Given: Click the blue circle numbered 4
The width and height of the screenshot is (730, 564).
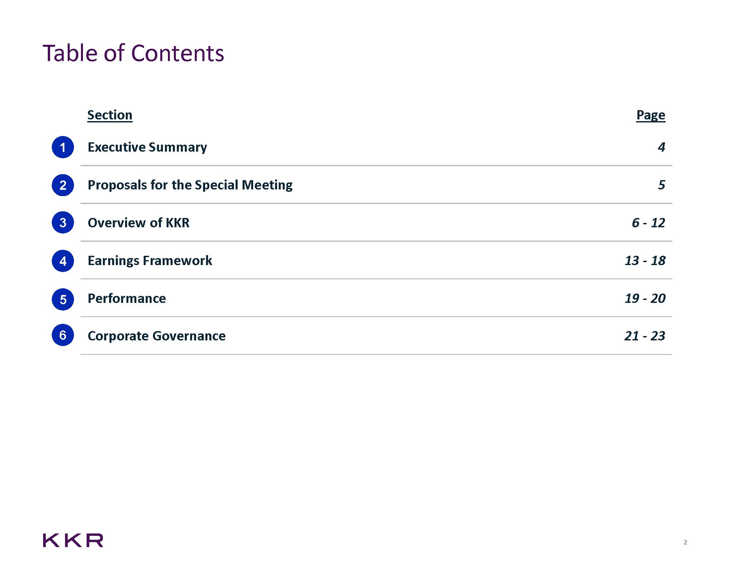Looking at the screenshot, I should (x=63, y=261).
